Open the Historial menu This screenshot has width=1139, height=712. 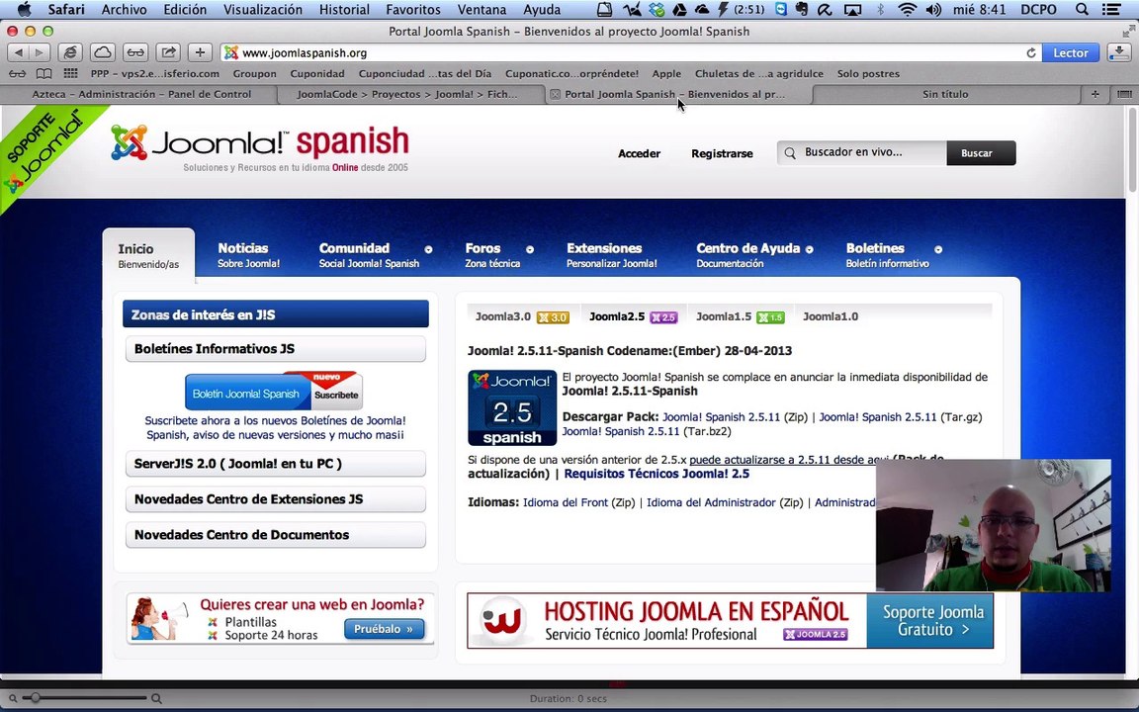344,10
